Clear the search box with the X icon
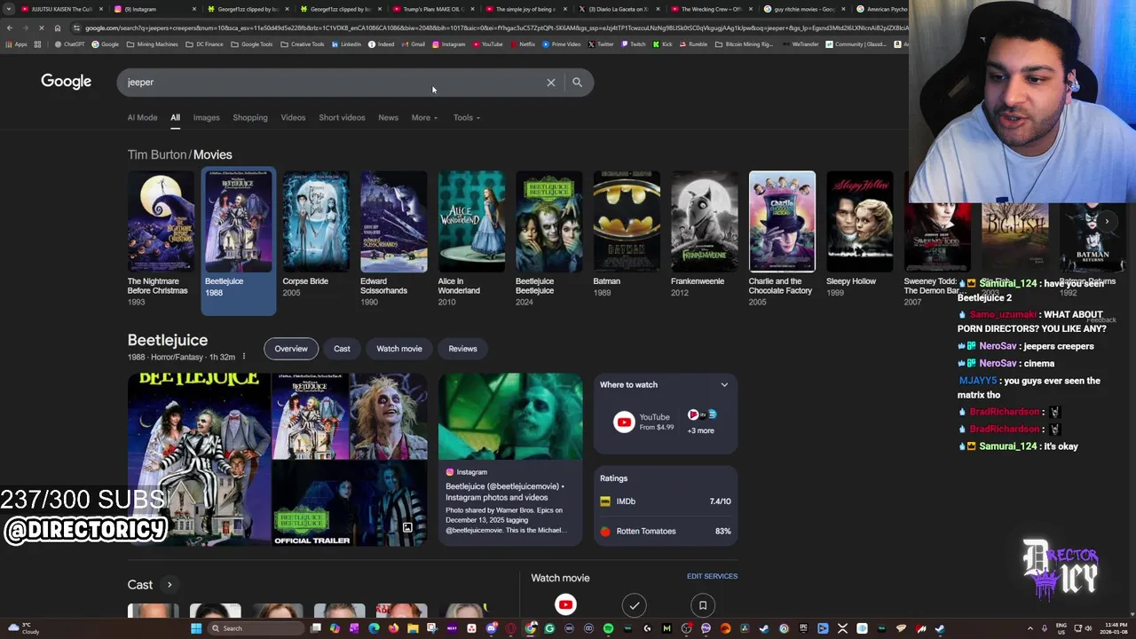 tap(551, 83)
